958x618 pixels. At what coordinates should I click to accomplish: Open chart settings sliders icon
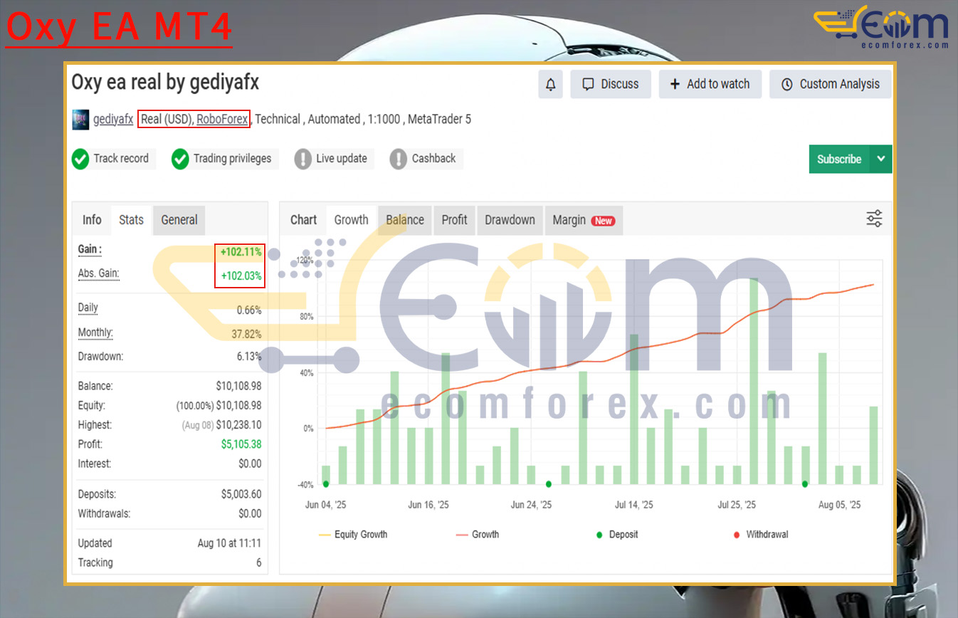tap(874, 219)
